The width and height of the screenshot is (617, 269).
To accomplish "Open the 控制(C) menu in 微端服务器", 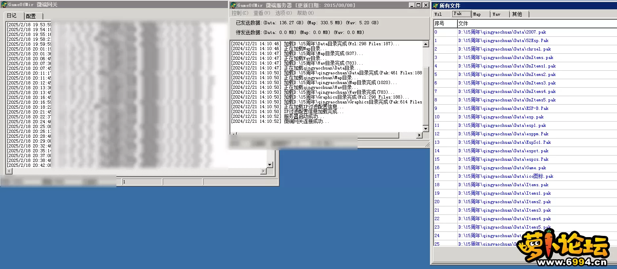I will pyautogui.click(x=240, y=13).
